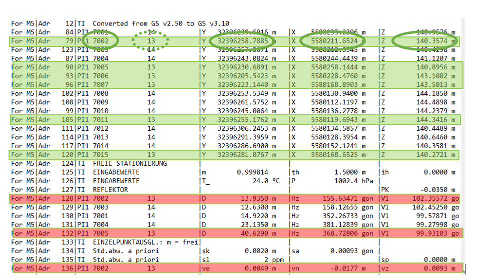Click temperature value 24.0 °C
Screen dimensions: 480x280
coord(266,181)
